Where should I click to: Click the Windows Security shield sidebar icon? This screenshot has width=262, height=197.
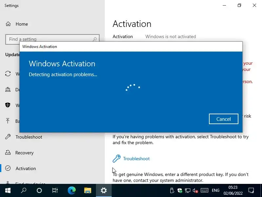pos(8,105)
